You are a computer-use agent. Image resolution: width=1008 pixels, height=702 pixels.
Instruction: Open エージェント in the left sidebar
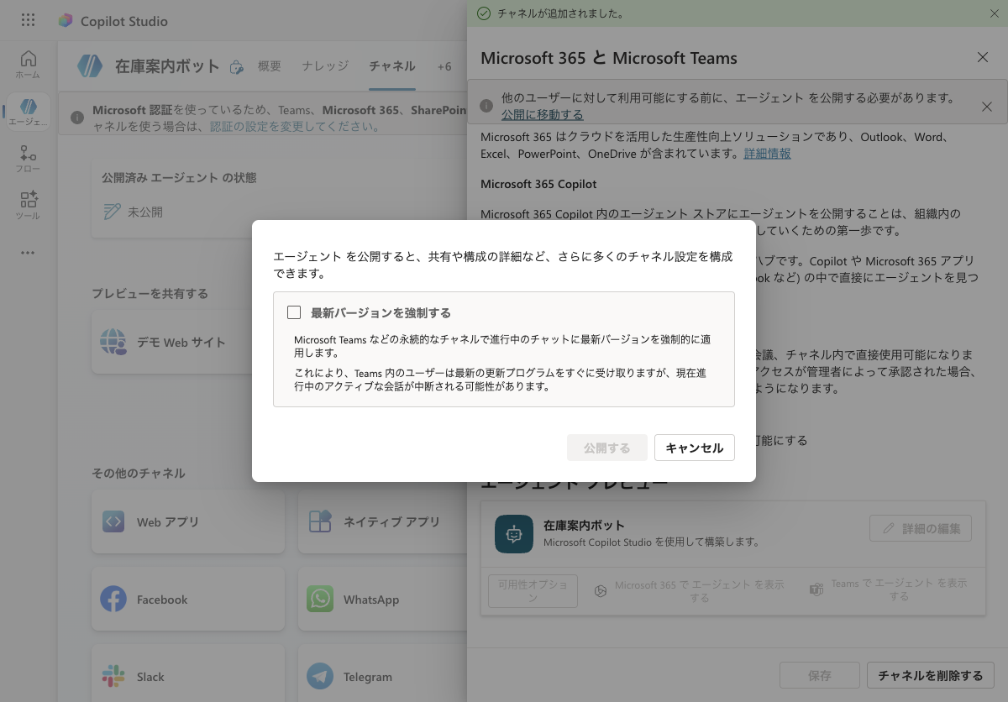pos(28,112)
